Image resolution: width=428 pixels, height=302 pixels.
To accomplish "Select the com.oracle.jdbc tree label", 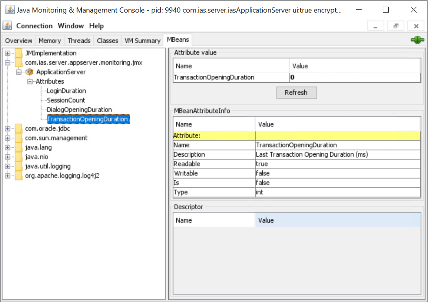I will (x=48, y=128).
